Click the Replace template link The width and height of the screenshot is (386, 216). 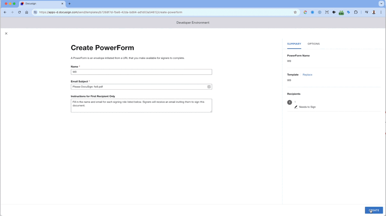[x=307, y=75]
